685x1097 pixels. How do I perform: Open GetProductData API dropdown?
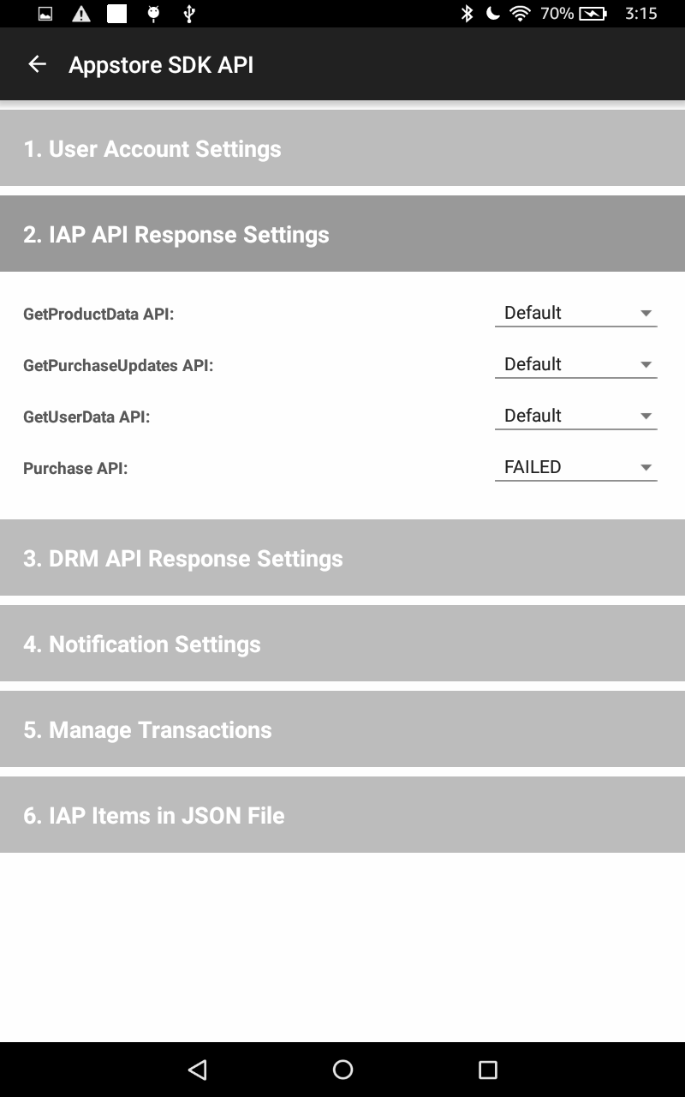point(575,313)
